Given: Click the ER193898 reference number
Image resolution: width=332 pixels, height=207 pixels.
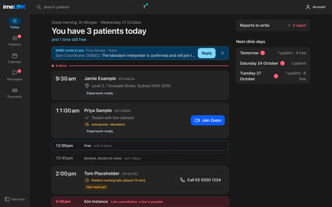Looking at the screenshot, I should click(x=122, y=111).
